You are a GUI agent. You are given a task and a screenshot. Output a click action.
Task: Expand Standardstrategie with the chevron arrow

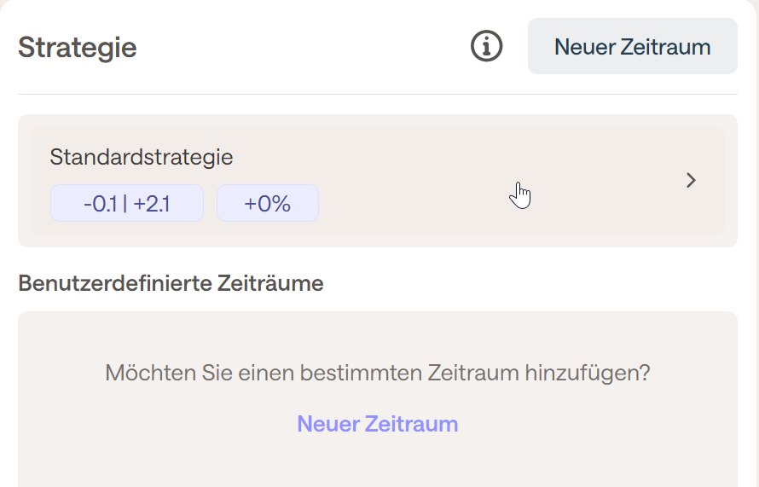tap(692, 180)
